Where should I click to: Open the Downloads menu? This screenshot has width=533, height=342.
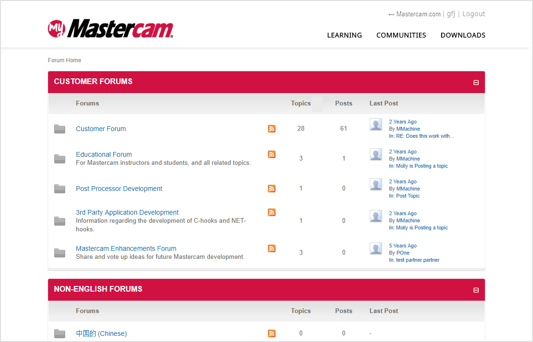tap(463, 35)
